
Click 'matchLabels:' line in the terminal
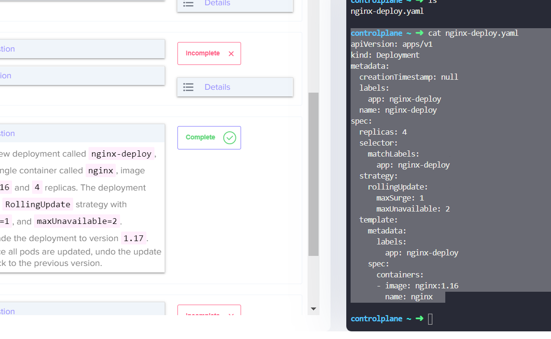pos(394,154)
